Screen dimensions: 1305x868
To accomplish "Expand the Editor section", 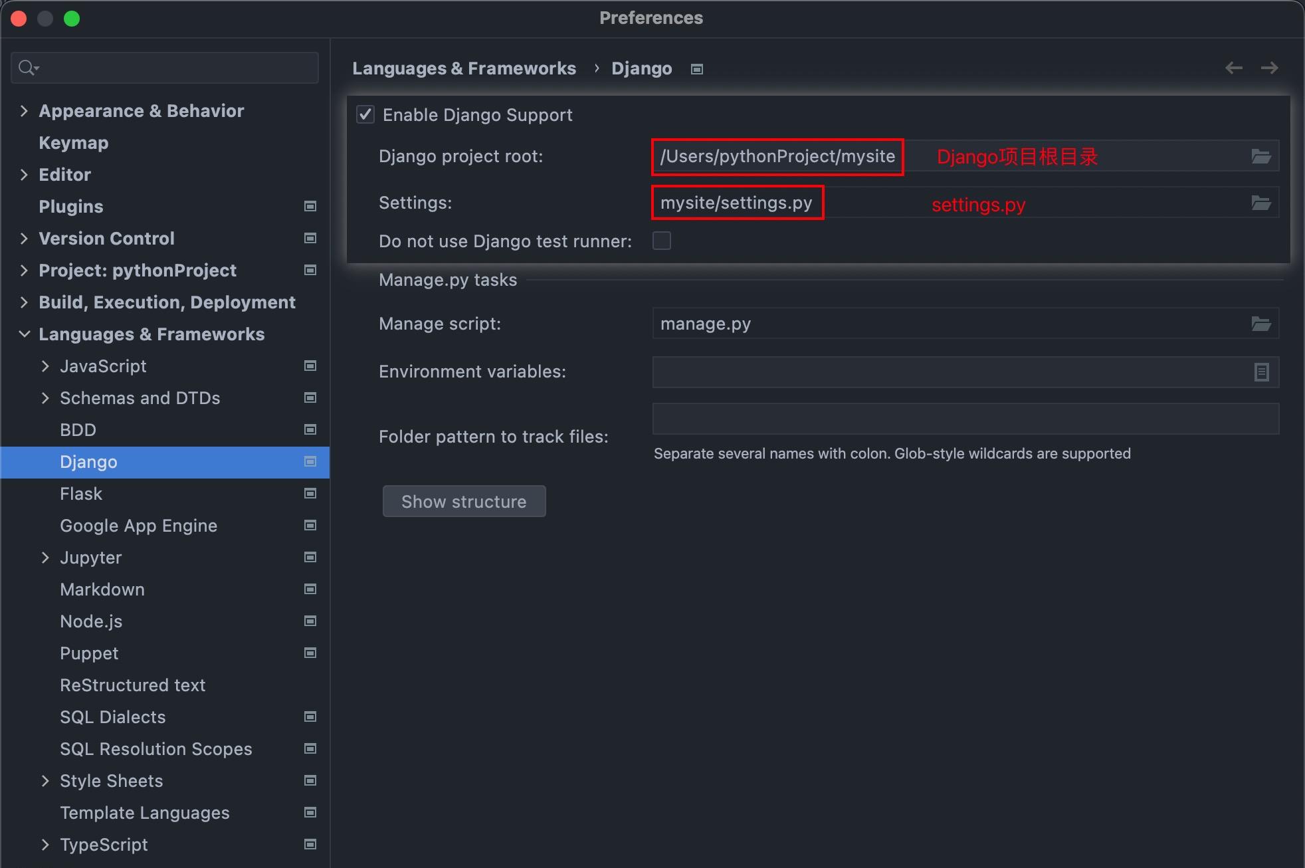I will pyautogui.click(x=24, y=175).
